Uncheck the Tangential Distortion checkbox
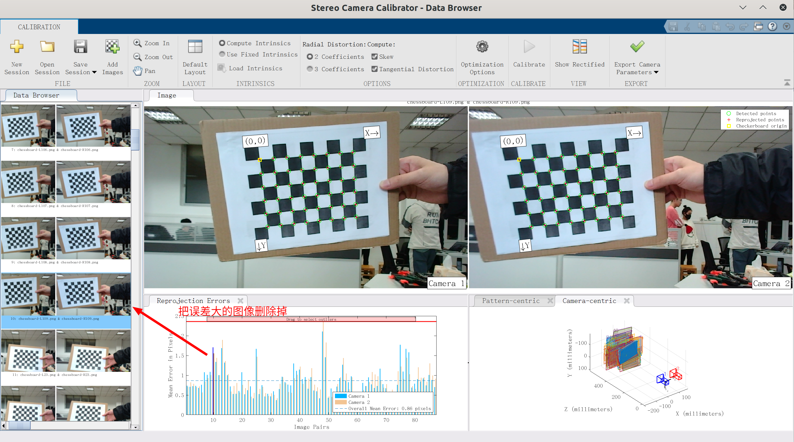This screenshot has width=794, height=442. point(375,69)
